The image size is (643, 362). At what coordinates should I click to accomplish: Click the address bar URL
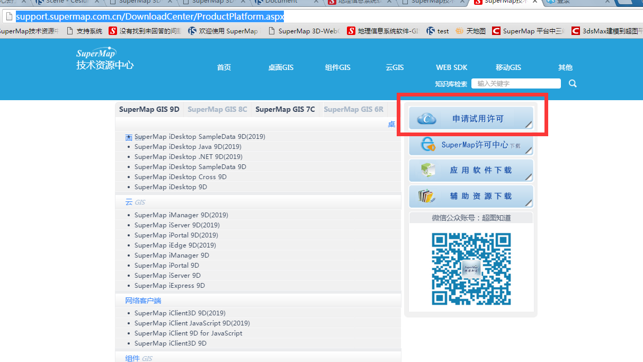pos(150,16)
